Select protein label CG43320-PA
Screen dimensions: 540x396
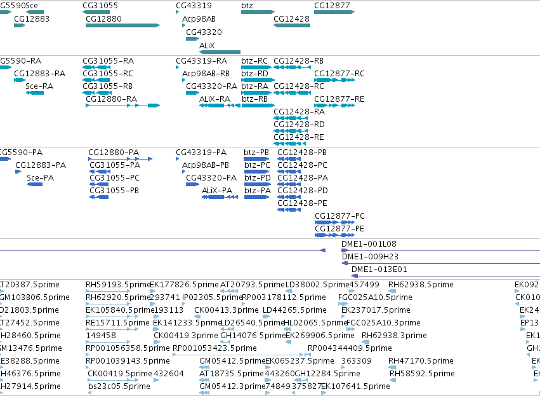tap(211, 177)
